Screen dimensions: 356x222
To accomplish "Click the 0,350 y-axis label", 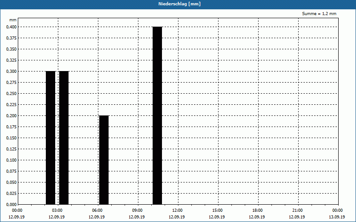I will pyautogui.click(x=12, y=49).
